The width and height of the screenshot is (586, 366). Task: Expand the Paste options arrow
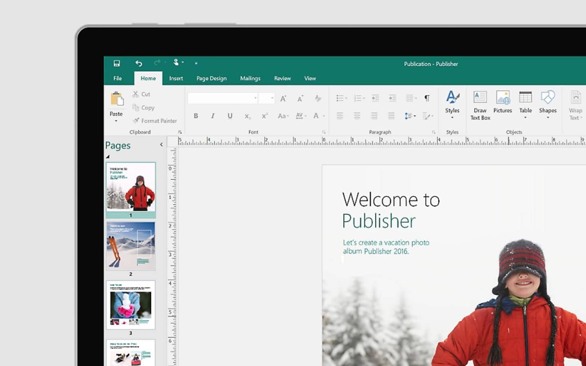click(116, 121)
